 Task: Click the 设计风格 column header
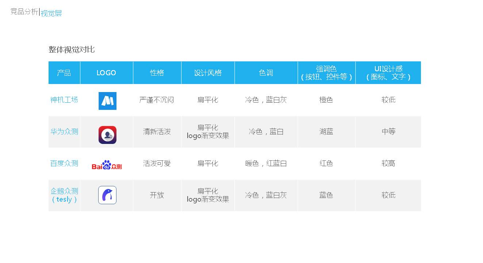(208, 73)
